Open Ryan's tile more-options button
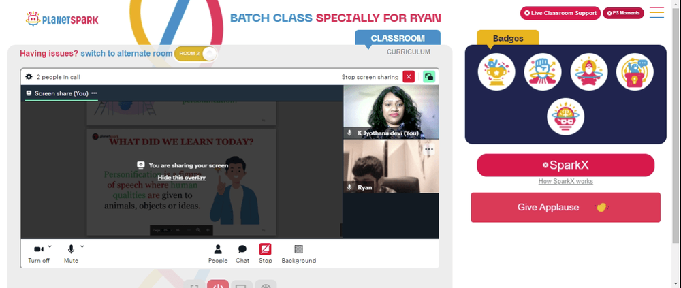The height and width of the screenshot is (288, 681). [429, 149]
